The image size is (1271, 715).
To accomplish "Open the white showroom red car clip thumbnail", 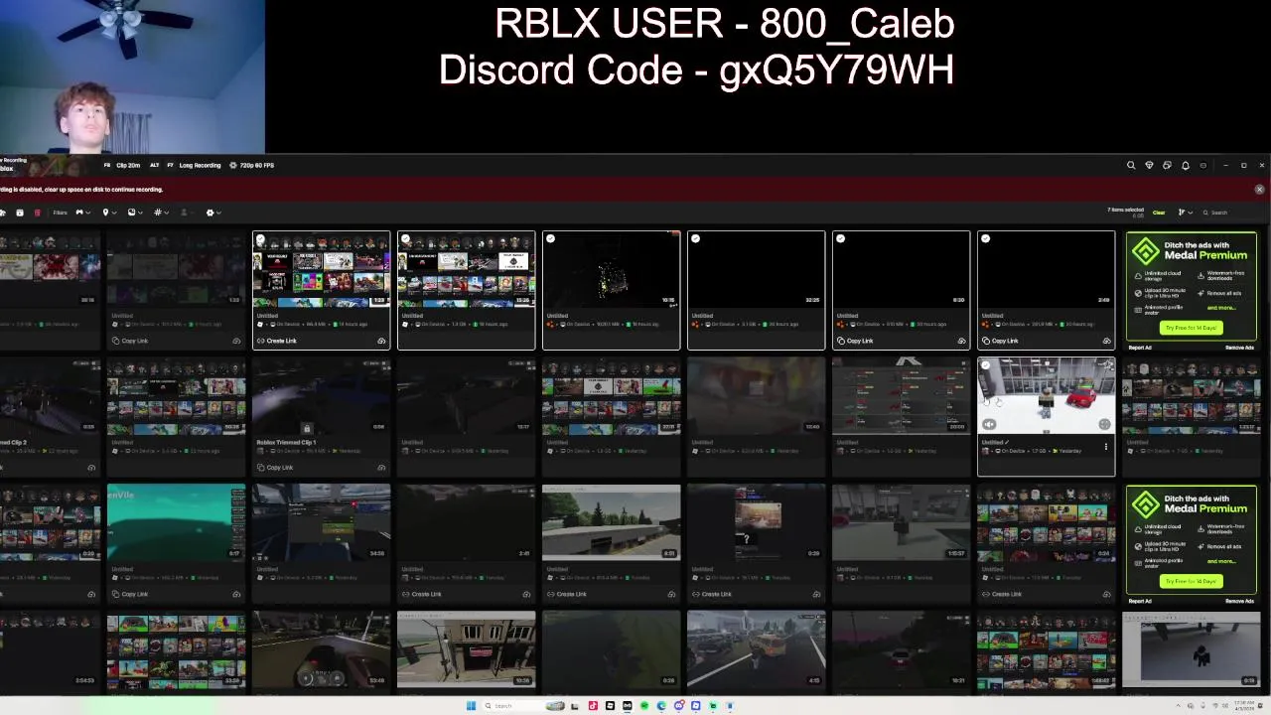I will (1046, 396).
